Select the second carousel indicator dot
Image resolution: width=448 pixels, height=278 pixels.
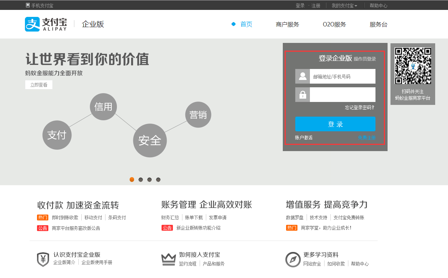click(141, 179)
